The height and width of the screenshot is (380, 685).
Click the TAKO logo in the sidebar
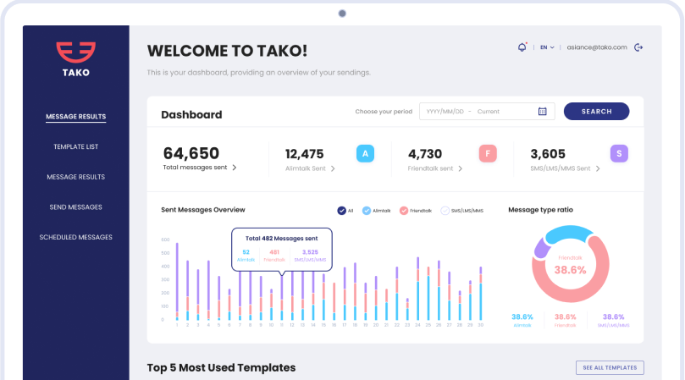(75, 59)
